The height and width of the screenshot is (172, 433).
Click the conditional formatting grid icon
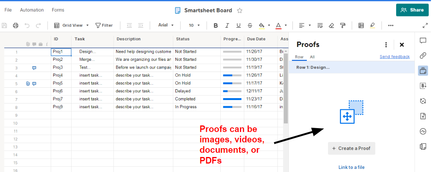click(x=361, y=25)
